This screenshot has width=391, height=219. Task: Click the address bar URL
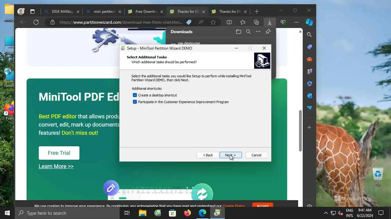[121, 22]
